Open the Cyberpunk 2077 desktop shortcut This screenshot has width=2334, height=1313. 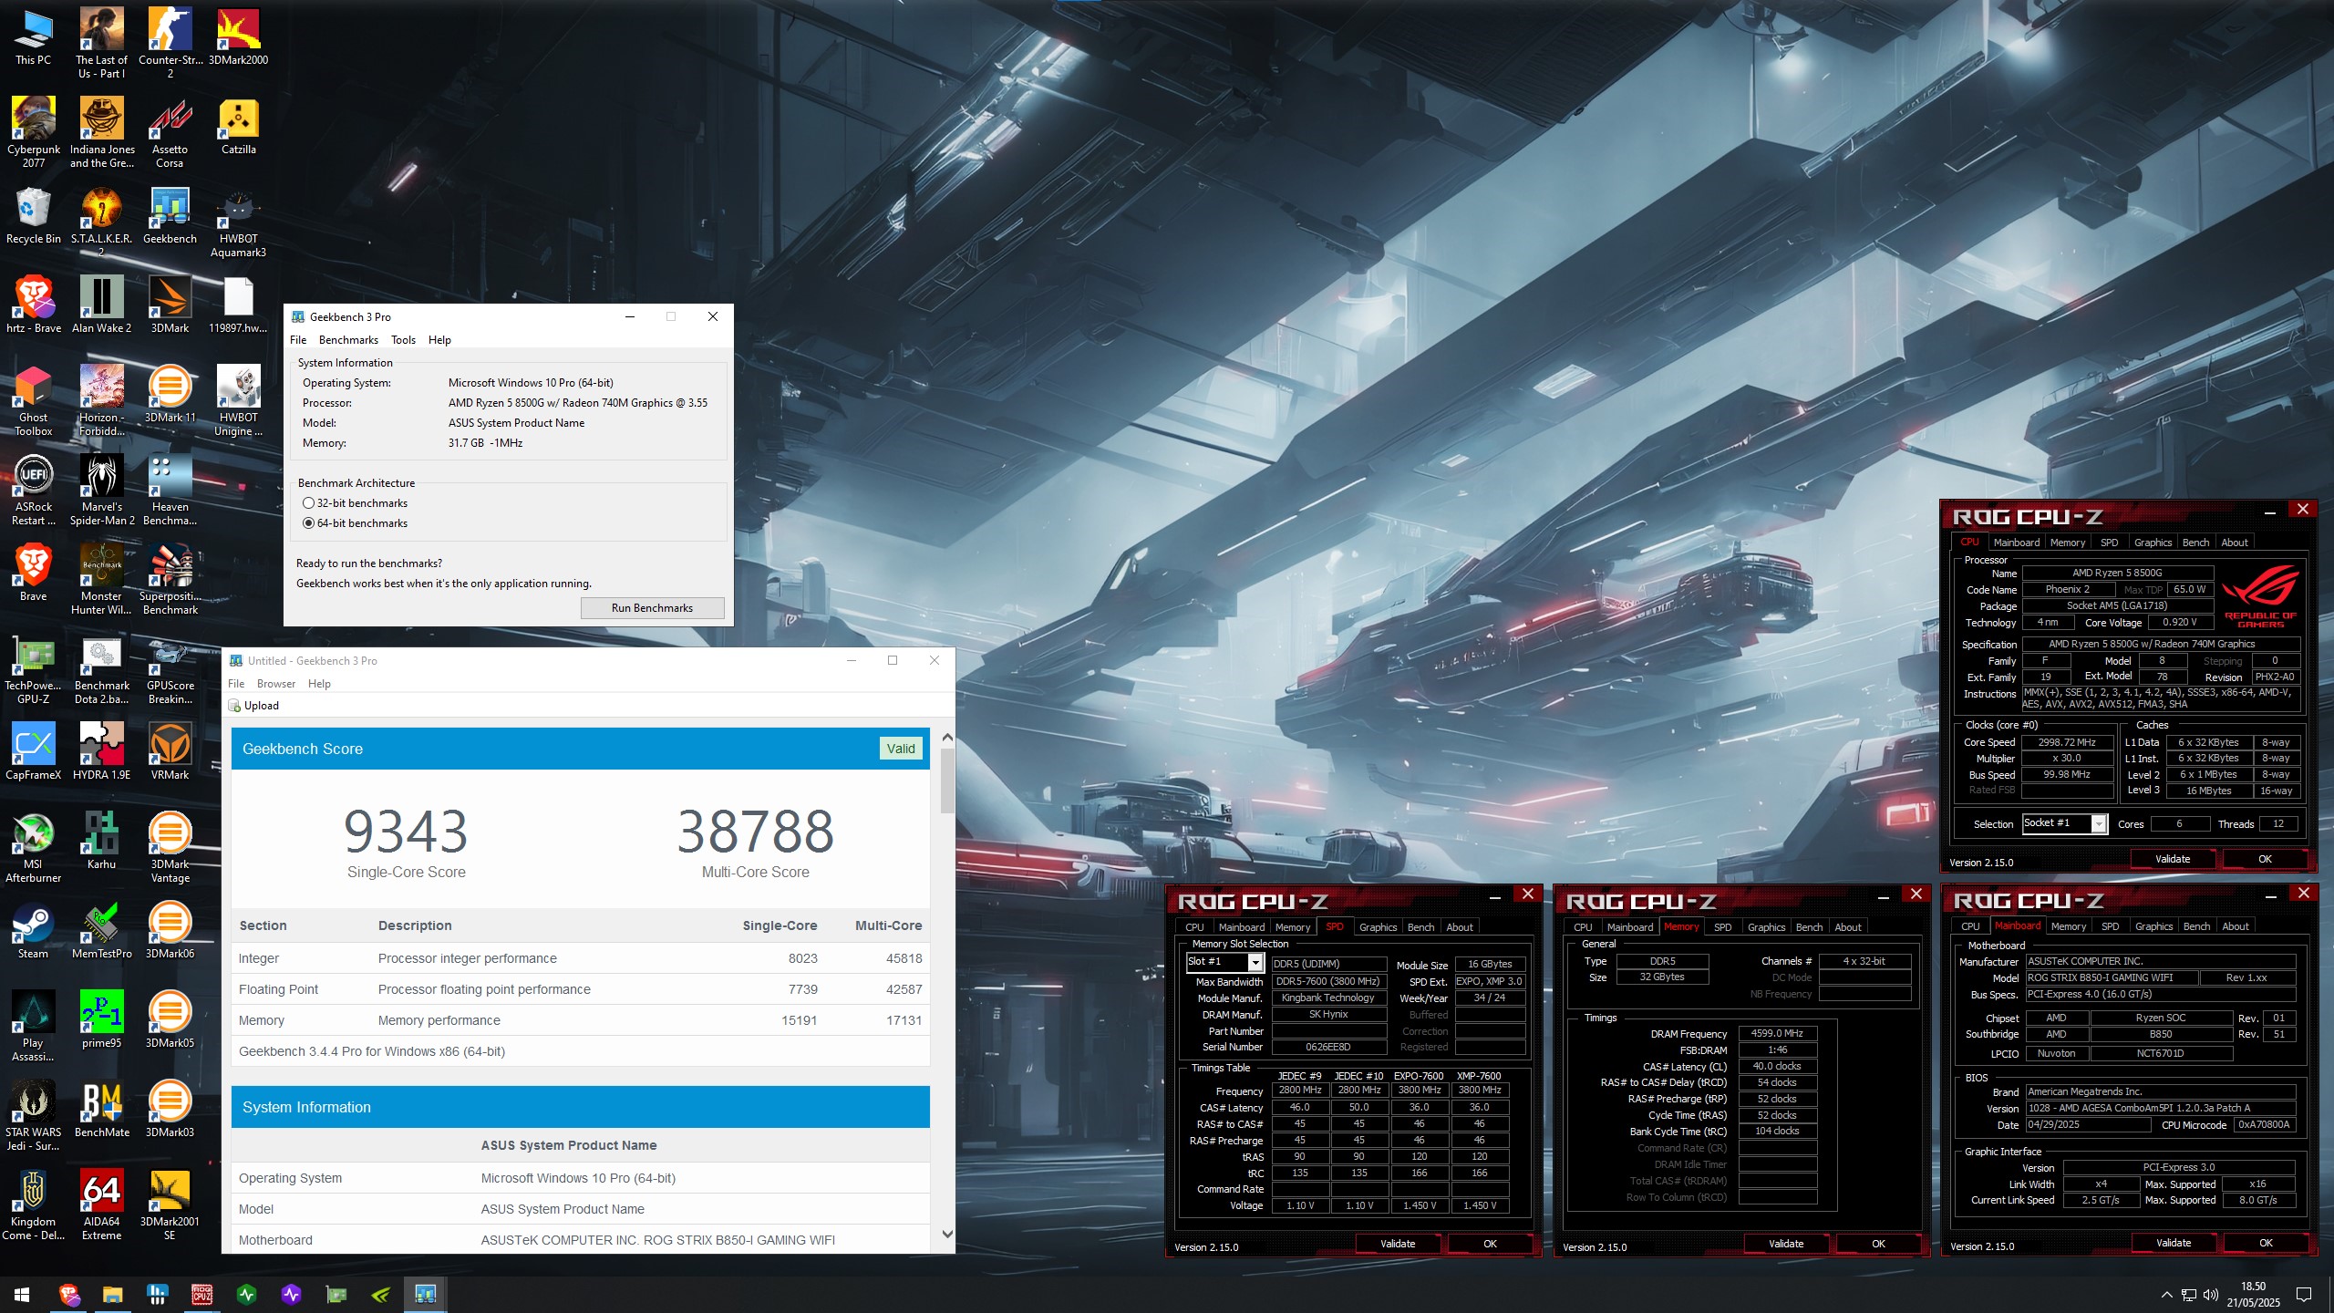34,131
